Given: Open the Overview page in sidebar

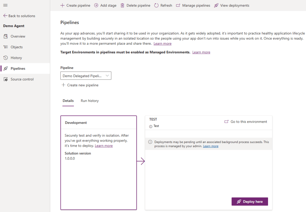Looking at the screenshot, I should click(x=18, y=36).
